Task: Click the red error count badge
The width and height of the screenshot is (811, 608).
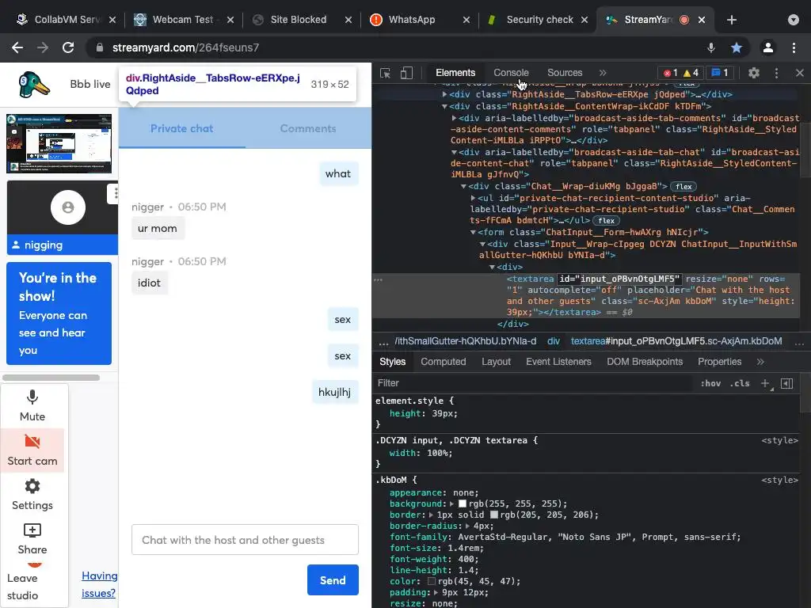Action: click(671, 73)
